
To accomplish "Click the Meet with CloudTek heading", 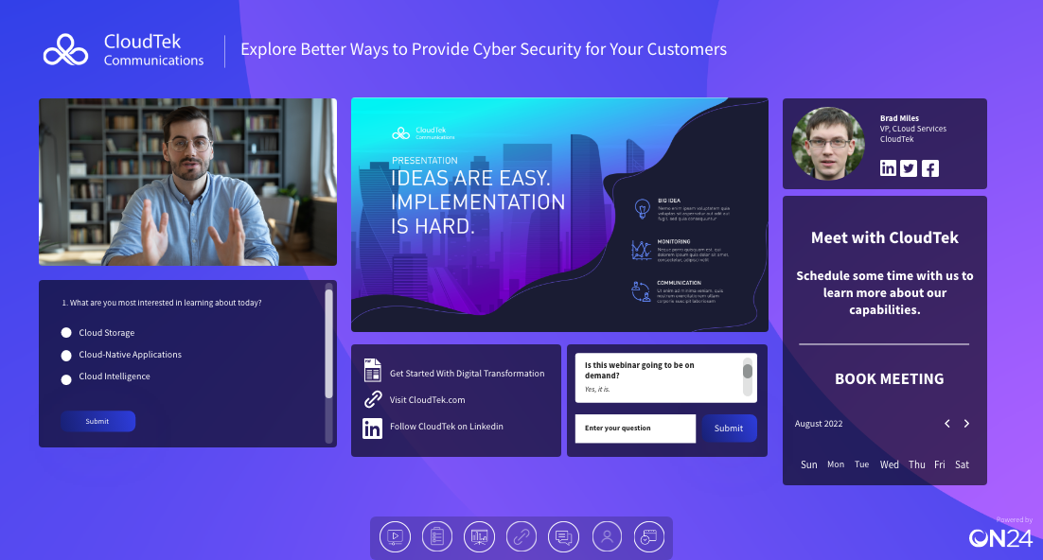I will point(885,237).
